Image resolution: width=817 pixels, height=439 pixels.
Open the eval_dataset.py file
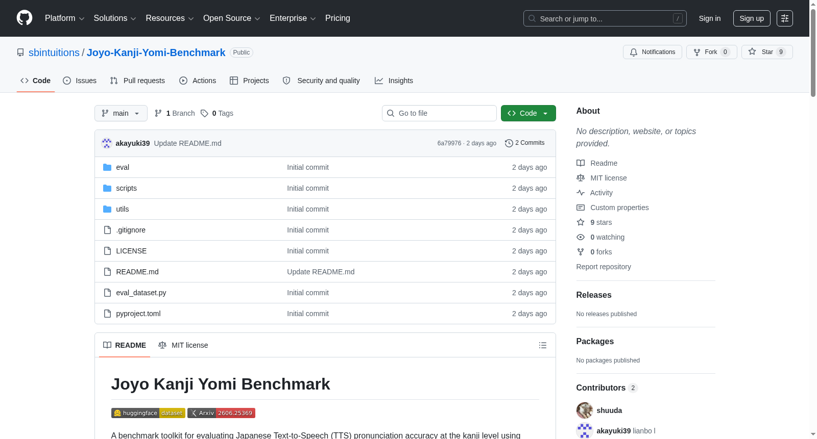pos(141,293)
